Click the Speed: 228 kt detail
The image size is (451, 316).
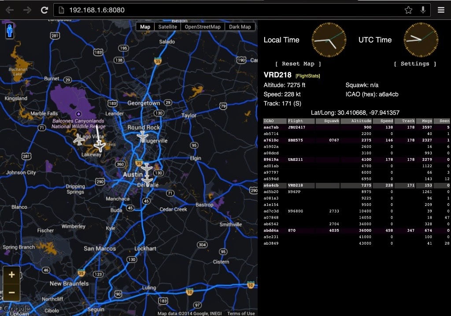tap(282, 94)
